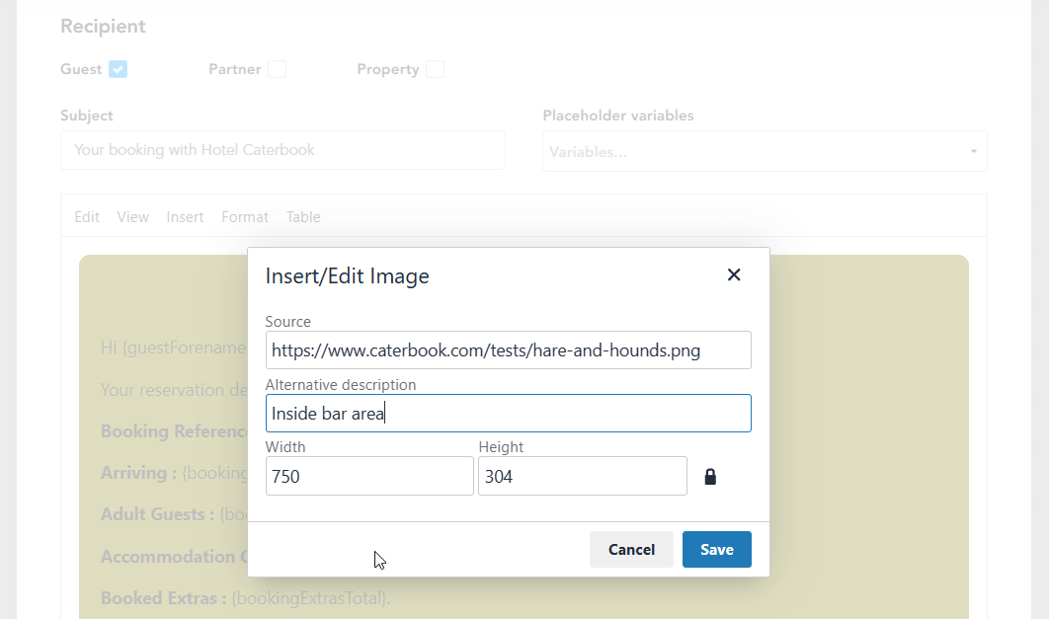Focus the Alternative description field
Screen dimensions: 1049x619
tap(508, 414)
